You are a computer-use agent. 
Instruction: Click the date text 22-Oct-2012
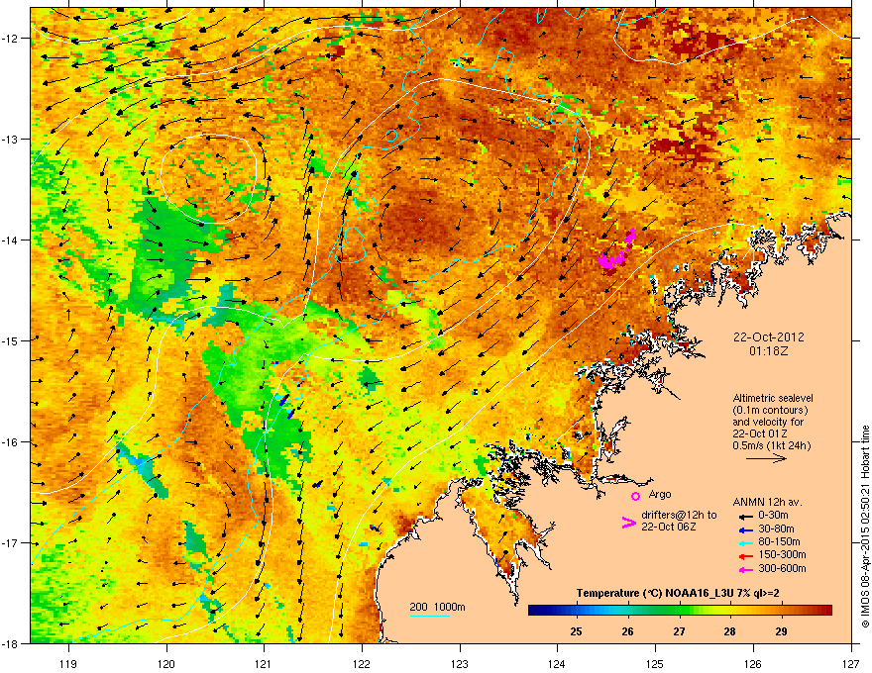tap(769, 337)
